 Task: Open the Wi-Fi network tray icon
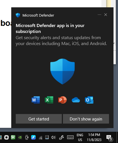coord(40,138)
